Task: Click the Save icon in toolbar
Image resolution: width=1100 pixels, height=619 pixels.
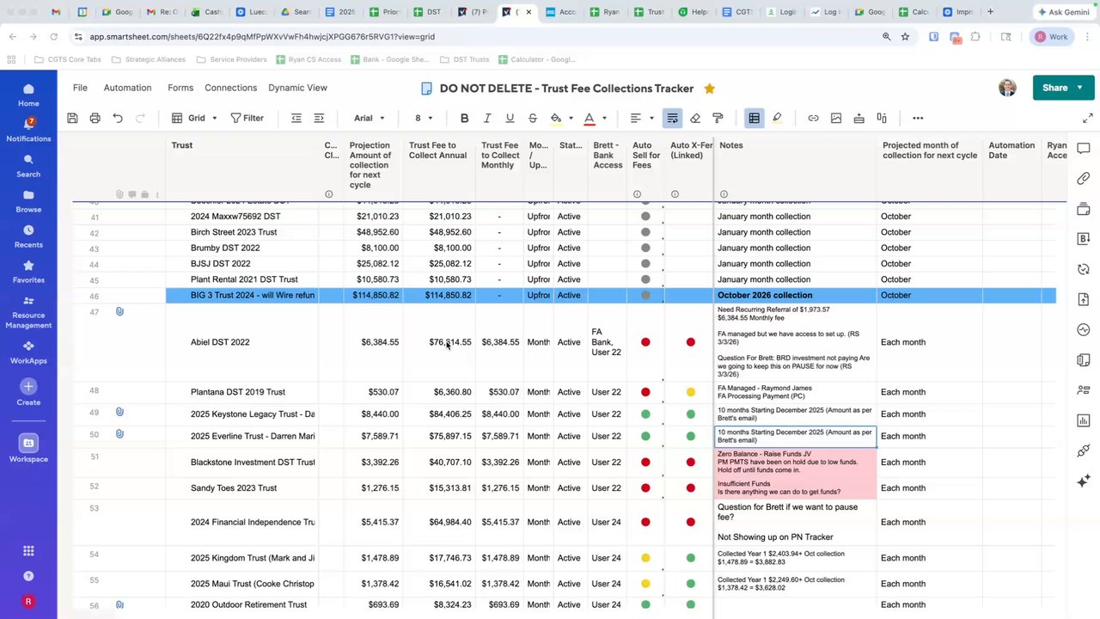Action: tap(72, 118)
